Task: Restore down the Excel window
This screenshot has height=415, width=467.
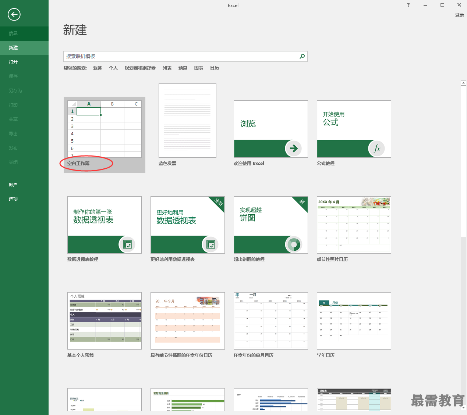Action: coord(442,5)
